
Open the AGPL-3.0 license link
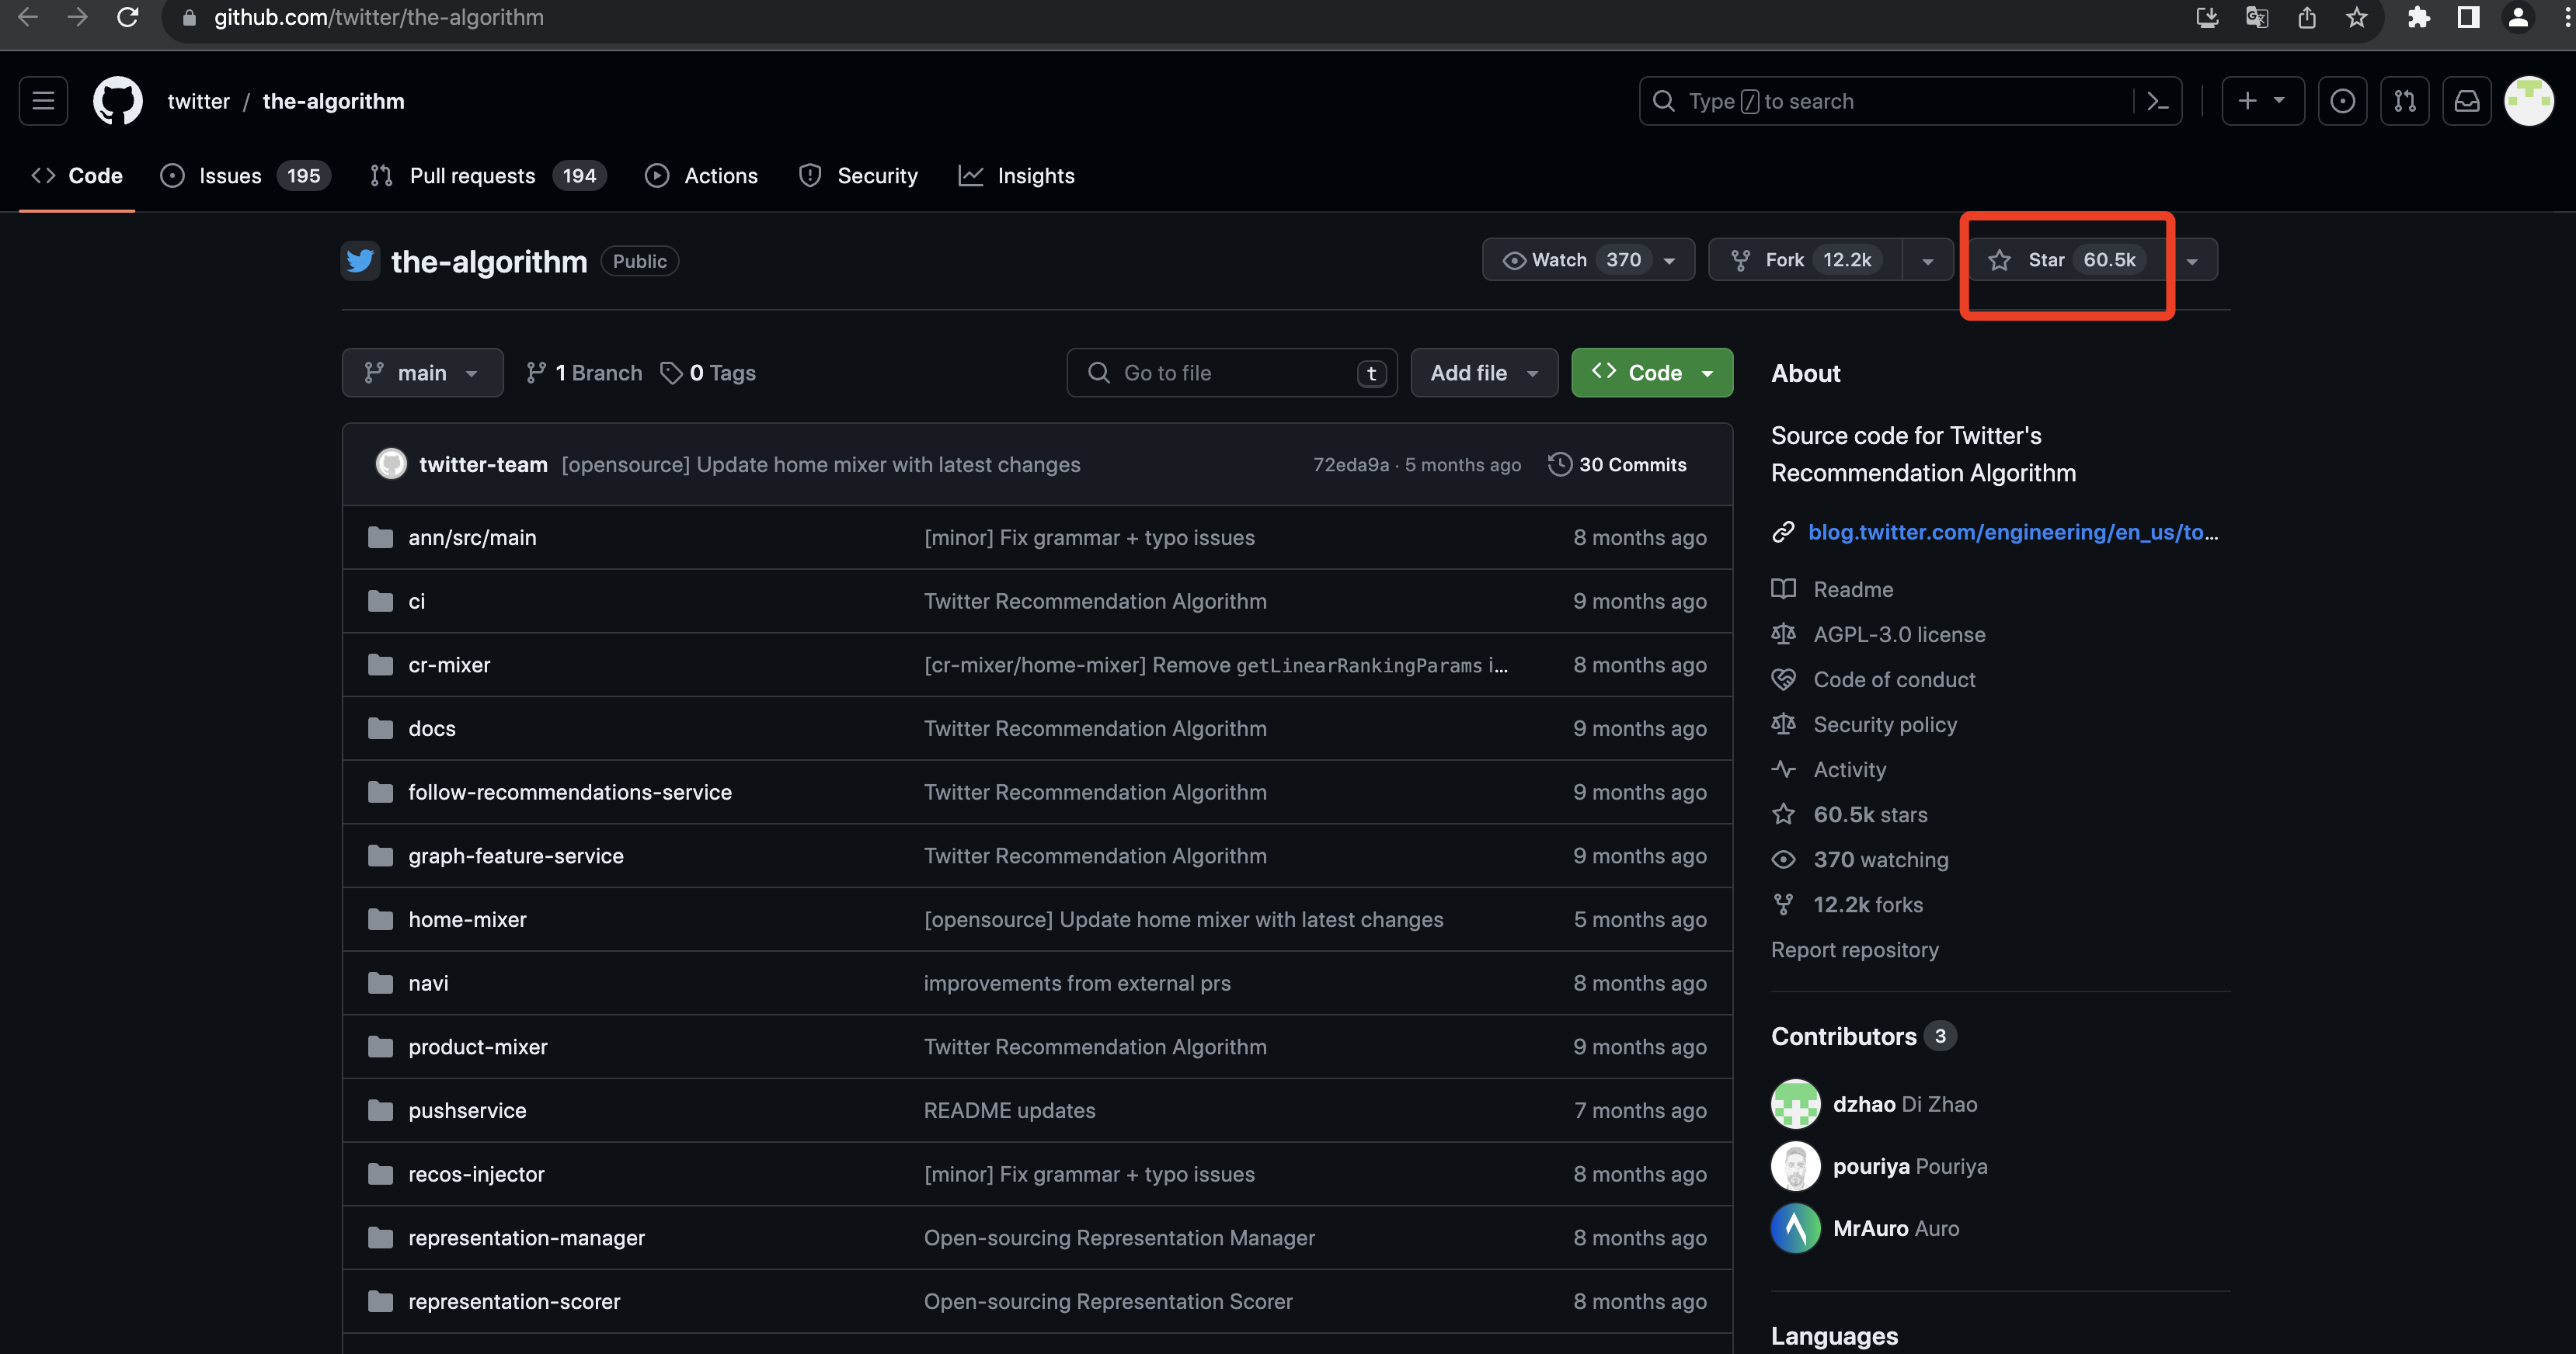tap(1899, 634)
